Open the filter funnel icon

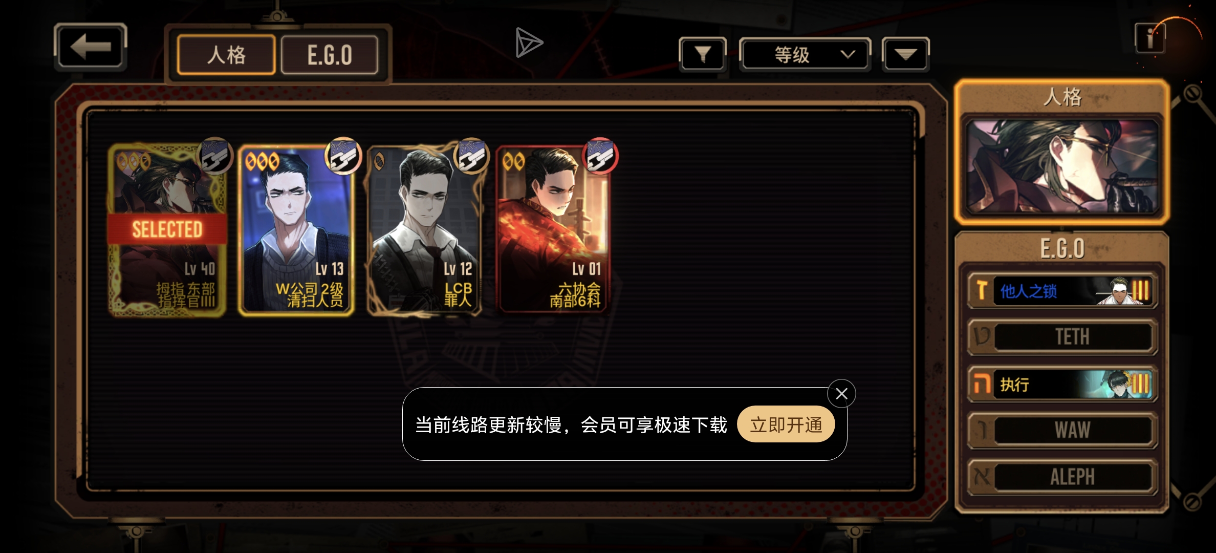[x=703, y=54]
